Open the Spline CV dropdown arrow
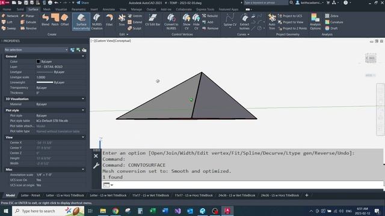This screenshot has width=385, height=216. pyautogui.click(x=230, y=28)
